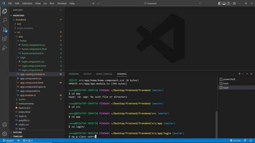Toggle the secondary side bar layout icon

click(228, 4)
